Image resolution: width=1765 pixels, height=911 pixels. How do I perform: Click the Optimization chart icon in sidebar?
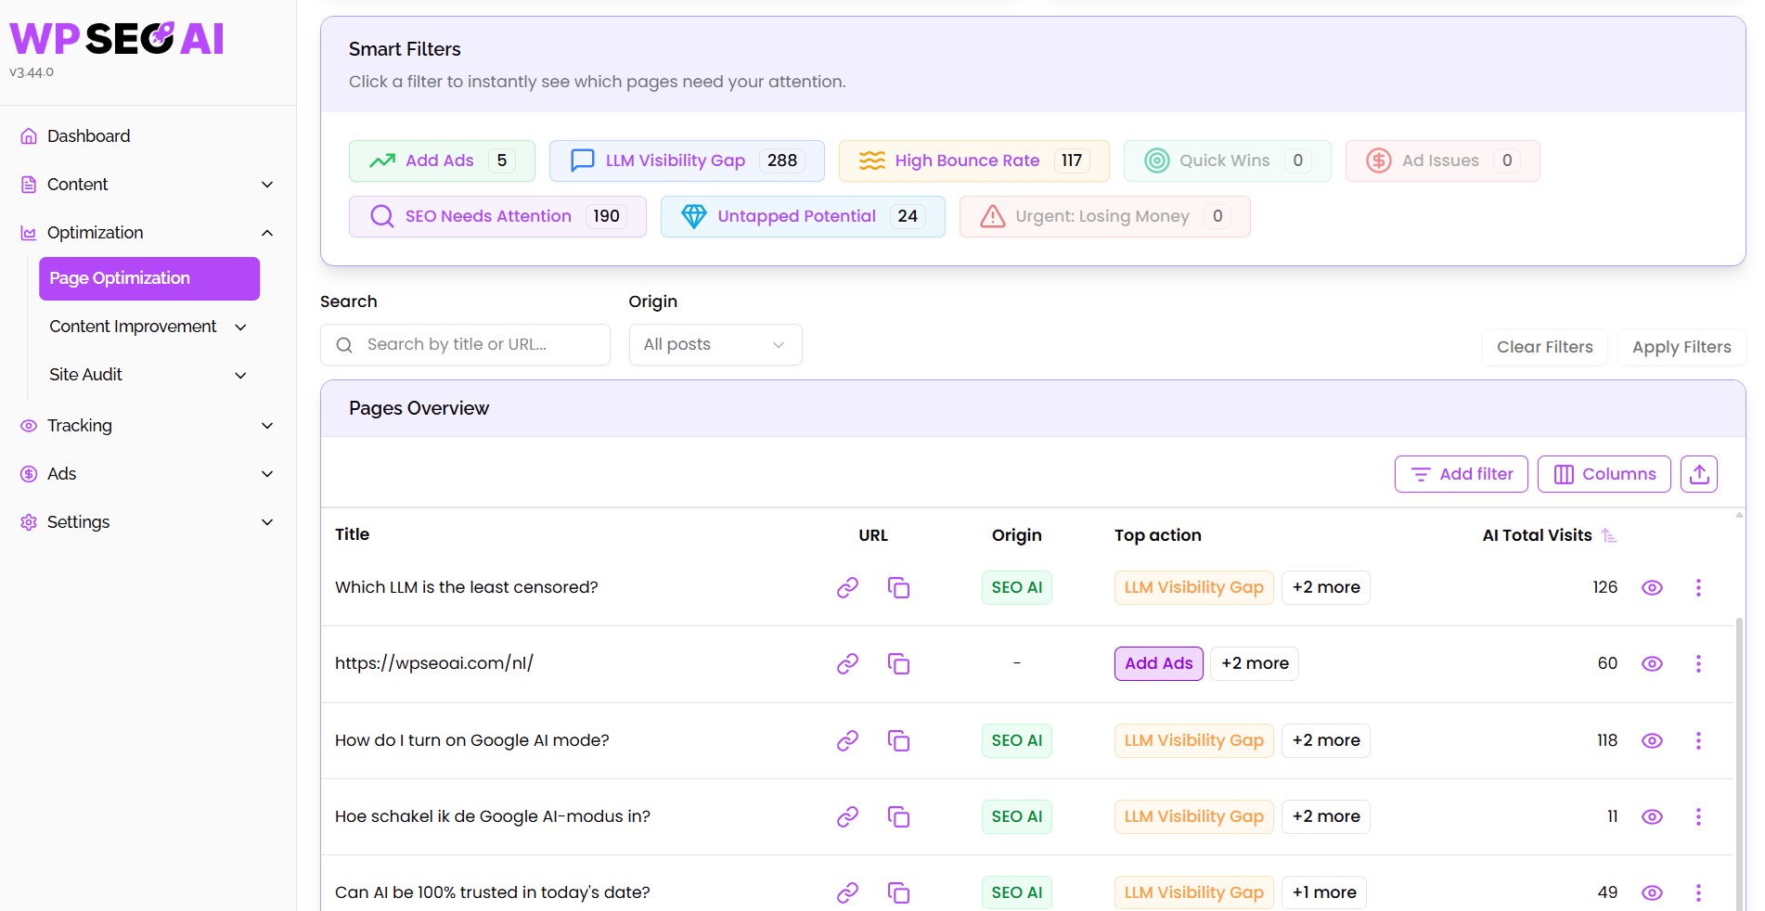(x=29, y=233)
